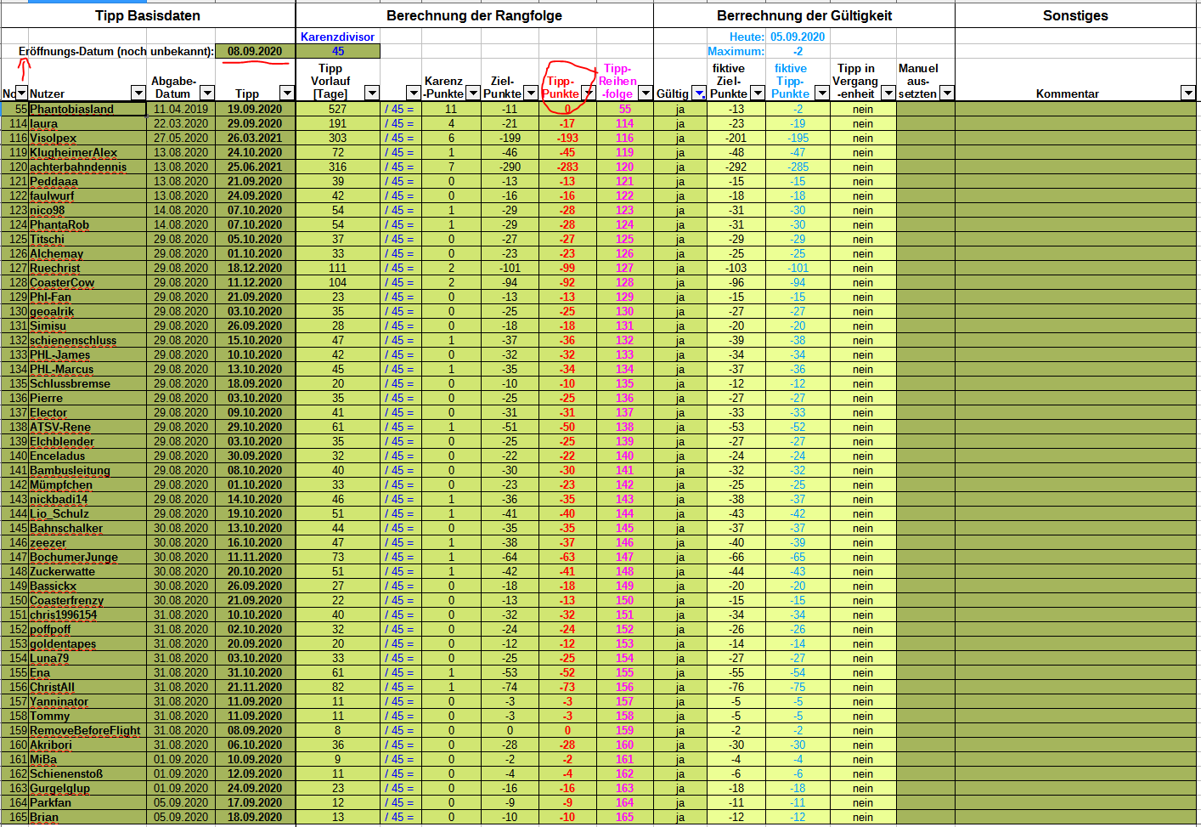
Task: Select the user cell 'schienenschluss'
Action: (87, 340)
